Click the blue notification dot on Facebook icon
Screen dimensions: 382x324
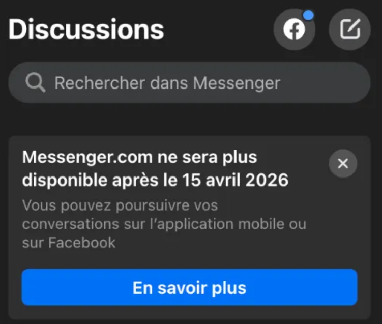pos(309,15)
